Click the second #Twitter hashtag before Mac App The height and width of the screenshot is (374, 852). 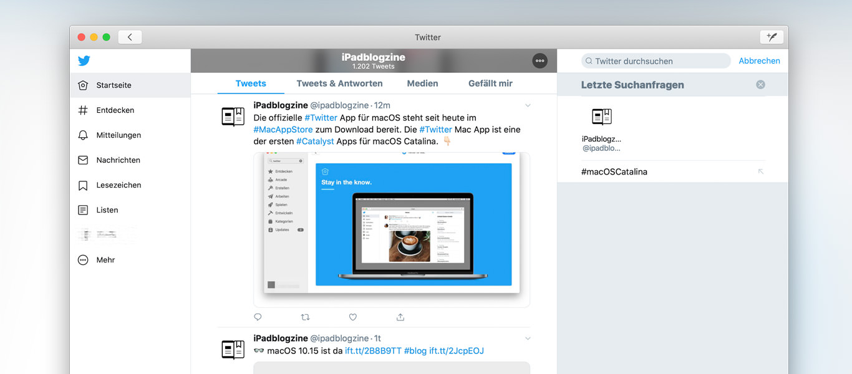coord(436,130)
